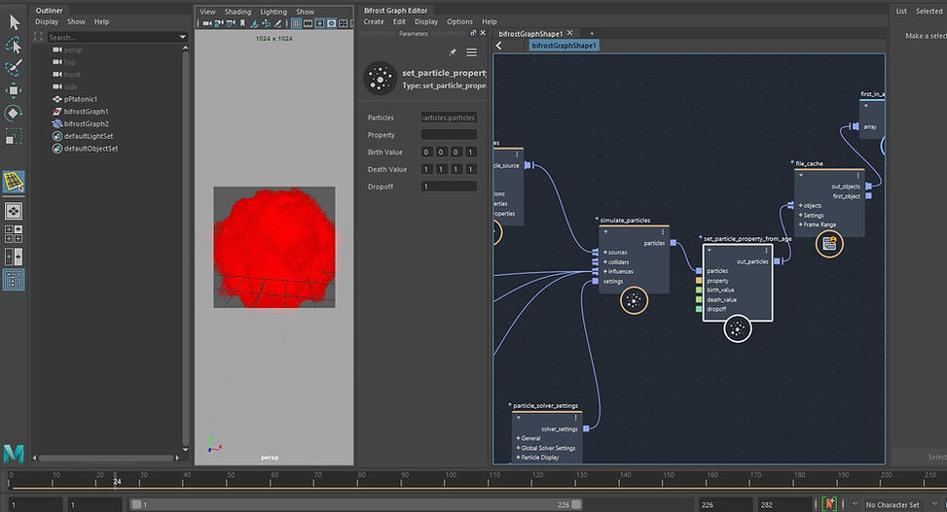Click the Dropoff value field

pos(449,187)
